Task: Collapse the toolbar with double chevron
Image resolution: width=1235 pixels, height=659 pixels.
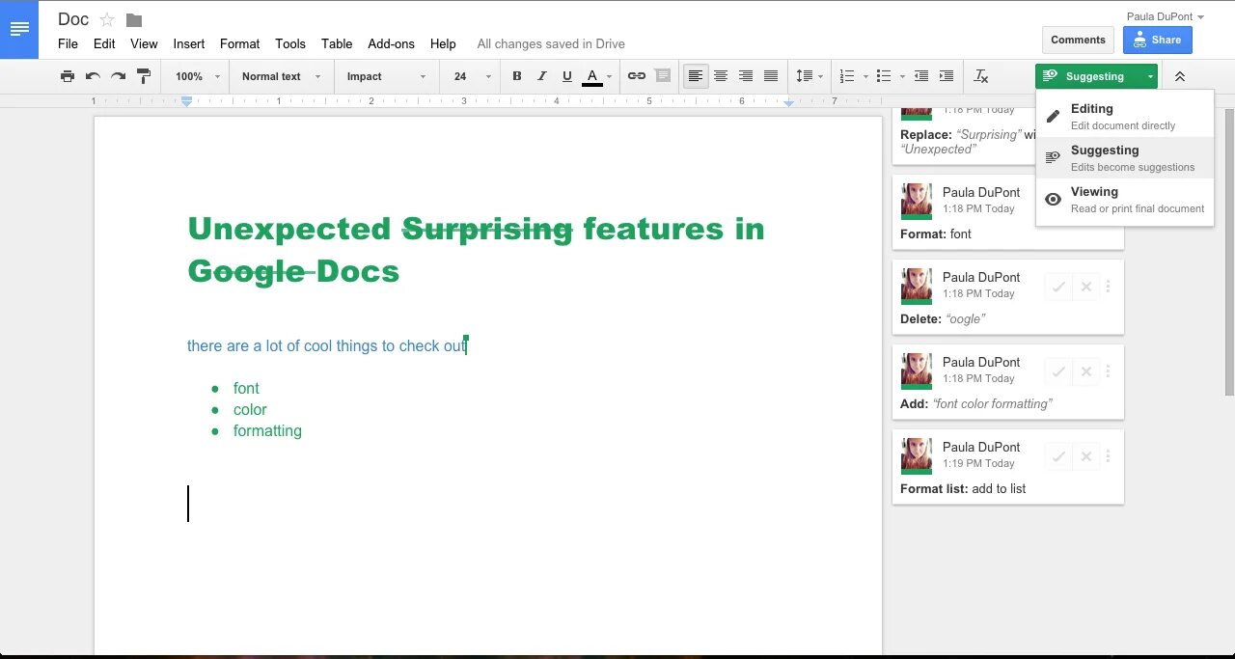Action: pyautogui.click(x=1179, y=76)
